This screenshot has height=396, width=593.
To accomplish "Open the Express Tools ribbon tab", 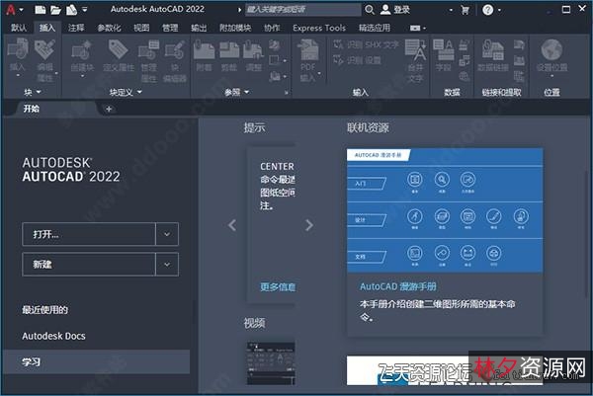I will coord(319,28).
